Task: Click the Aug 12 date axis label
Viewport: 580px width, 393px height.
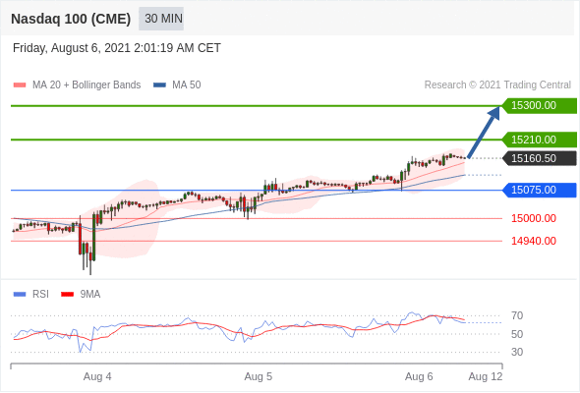Action: tap(486, 376)
